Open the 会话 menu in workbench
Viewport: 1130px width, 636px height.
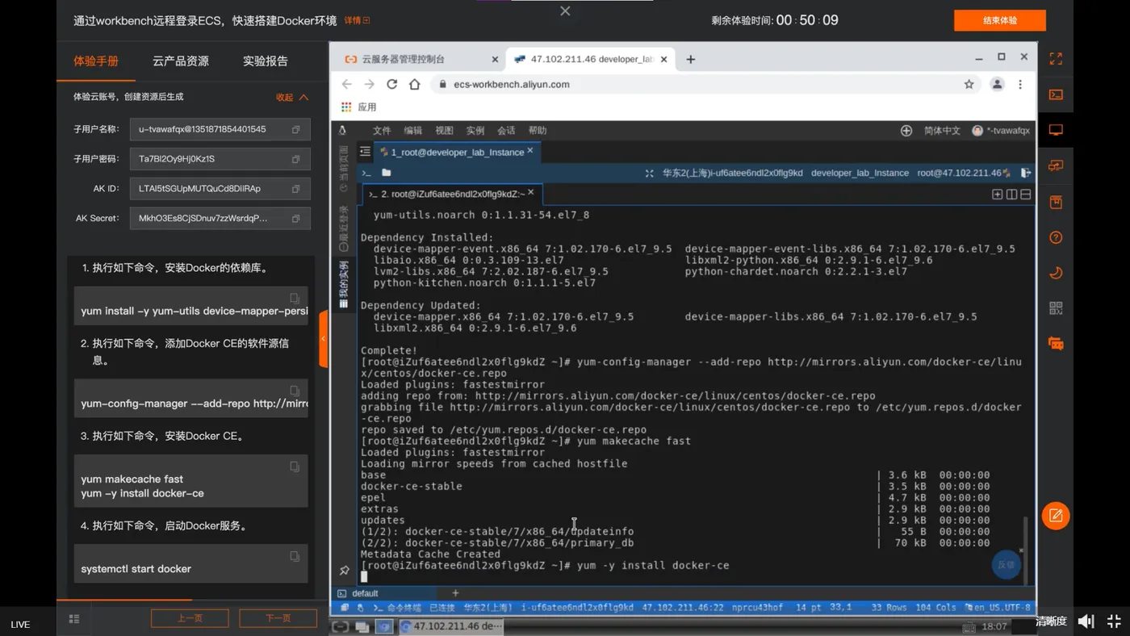[x=506, y=131]
